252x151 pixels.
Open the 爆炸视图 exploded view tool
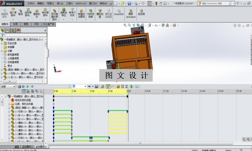coord(100,13)
